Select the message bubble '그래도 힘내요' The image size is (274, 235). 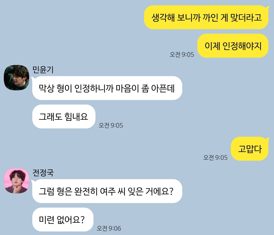click(x=64, y=116)
